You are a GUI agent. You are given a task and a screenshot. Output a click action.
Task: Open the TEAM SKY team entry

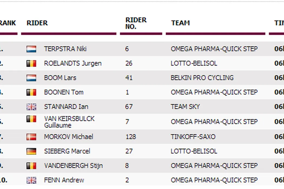pos(185,107)
